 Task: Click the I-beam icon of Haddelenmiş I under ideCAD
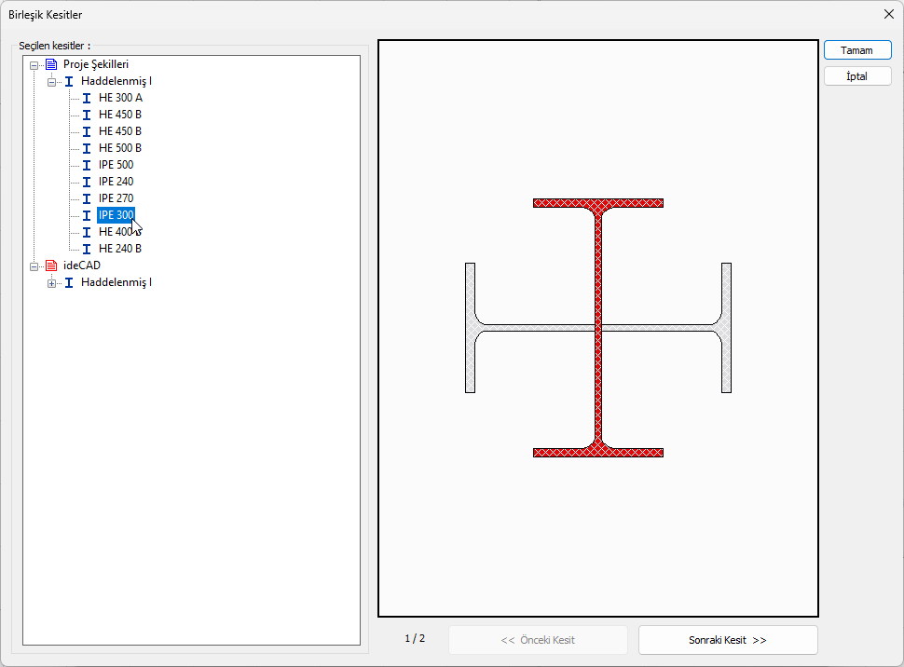point(69,282)
